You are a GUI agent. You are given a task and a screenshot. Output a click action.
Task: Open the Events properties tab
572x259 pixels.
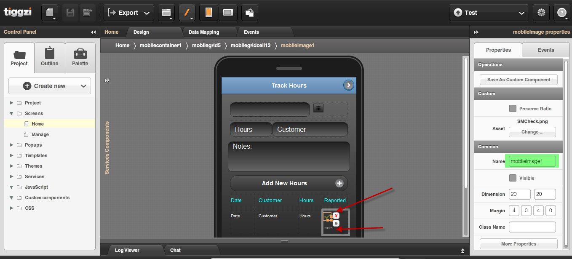[x=546, y=50]
